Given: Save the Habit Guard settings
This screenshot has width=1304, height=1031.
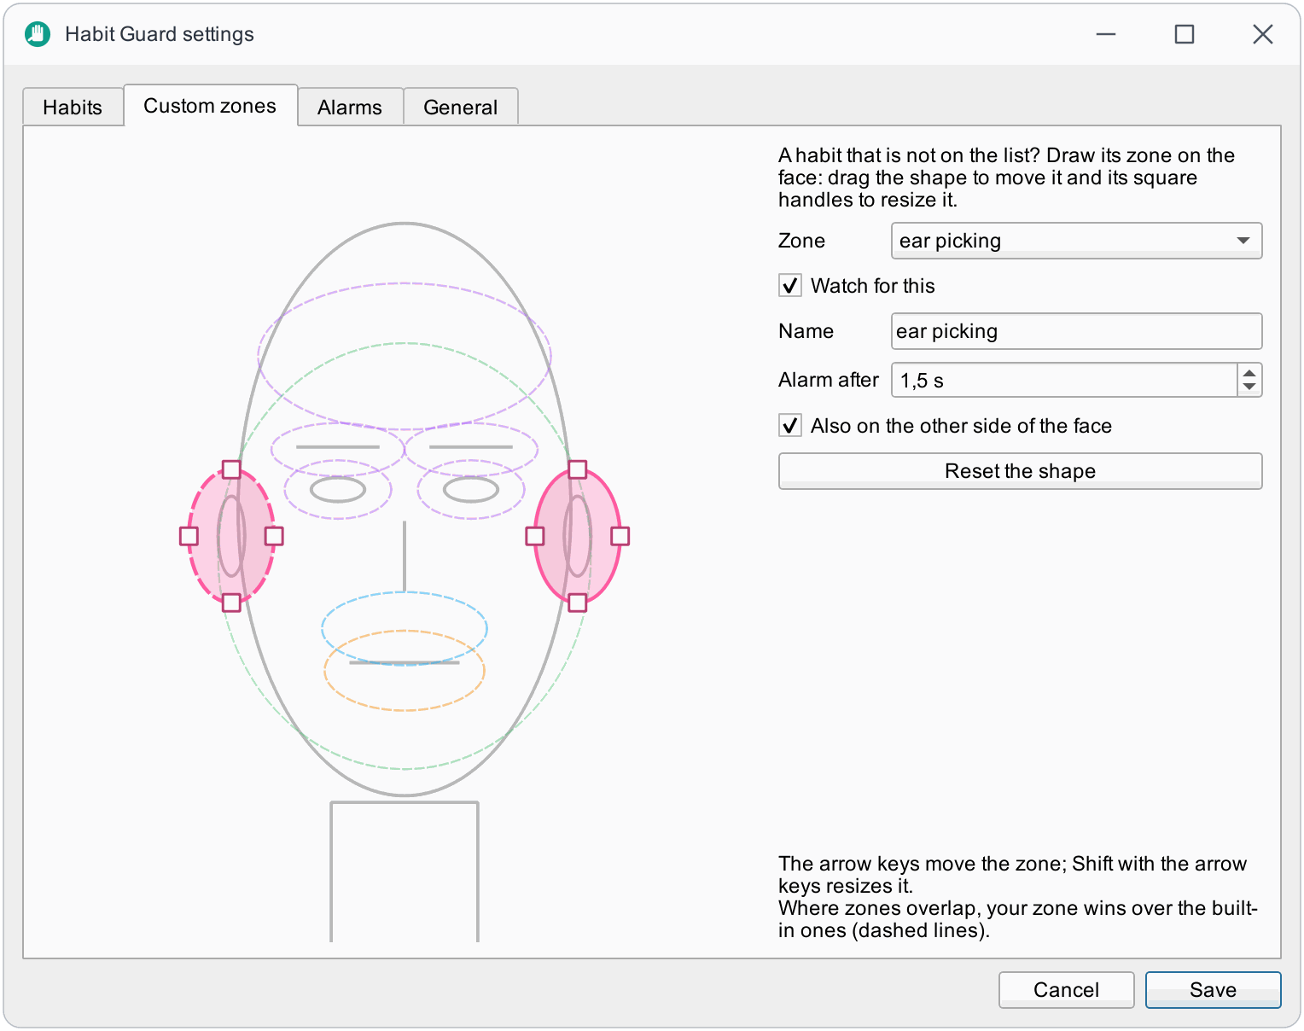Looking at the screenshot, I should click(1213, 990).
